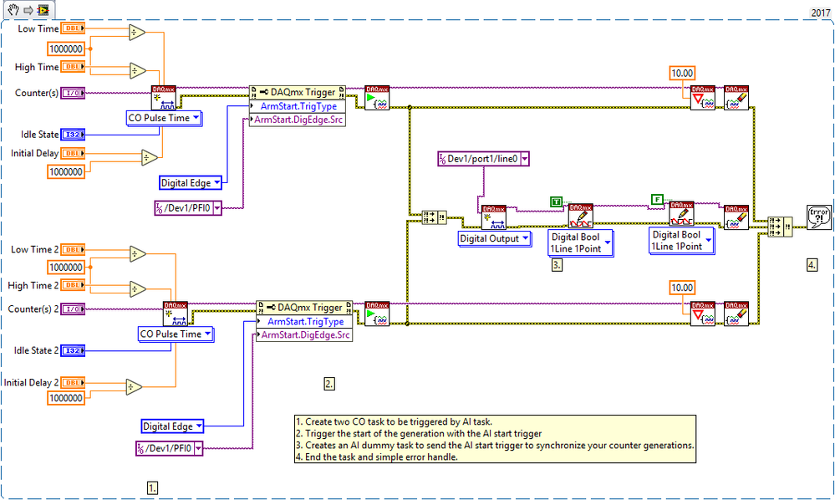Image resolution: width=835 pixels, height=500 pixels.
Task: Open the upper CO Pulse Time selector
Action: point(164,118)
